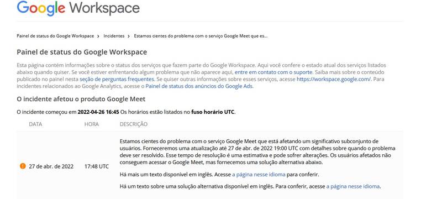Open first 'a página nesse idioma' link after 'Acesse'
442x199 pixels.
click(259, 175)
